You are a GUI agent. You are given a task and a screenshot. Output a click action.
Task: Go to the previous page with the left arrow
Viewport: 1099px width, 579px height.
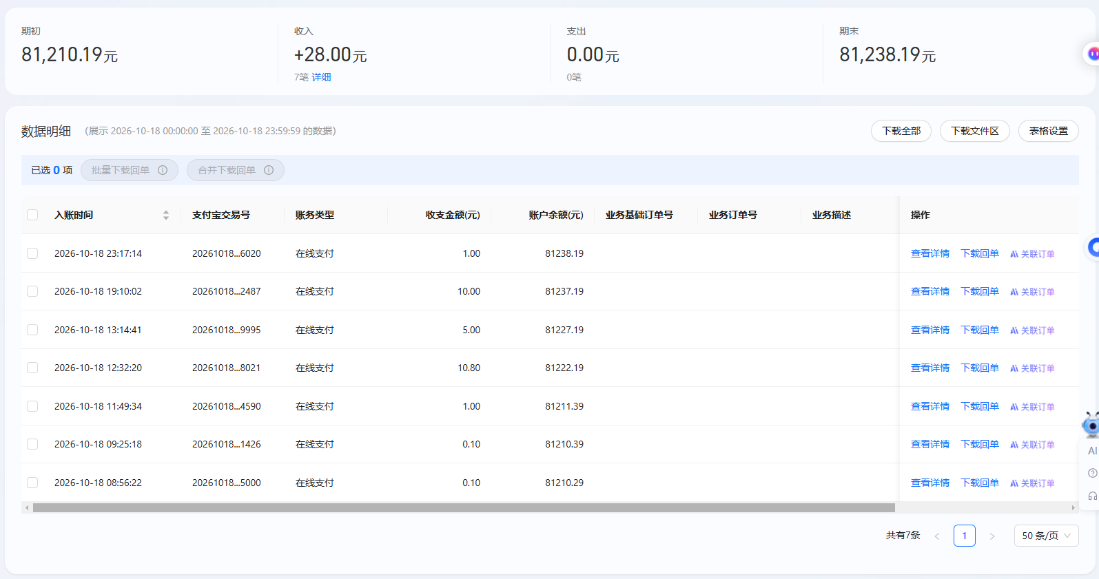point(937,536)
